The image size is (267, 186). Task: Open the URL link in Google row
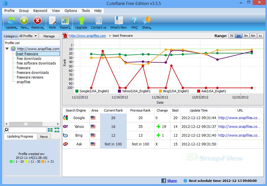239,118
